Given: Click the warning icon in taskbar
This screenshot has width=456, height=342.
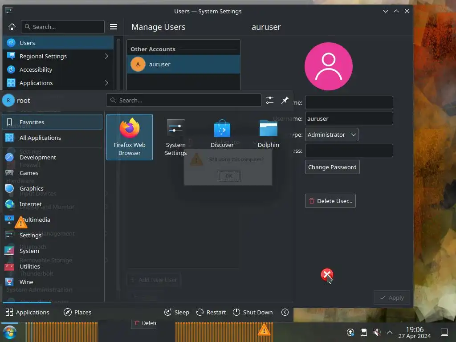Looking at the screenshot, I should tap(264, 330).
